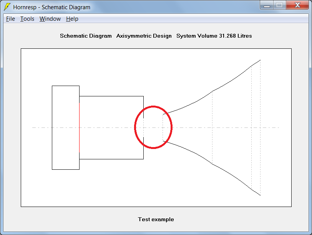Click the 'Hornresp - Schematic Diagram' window title
Image resolution: width=312 pixels, height=235 pixels.
coord(51,7)
